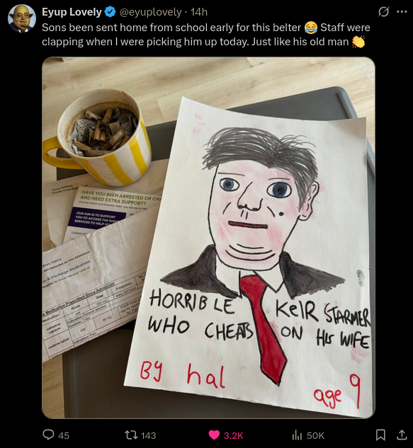This screenshot has height=448, width=413.
Task: Open the Keir Starmer drawing photo
Action: point(208,238)
